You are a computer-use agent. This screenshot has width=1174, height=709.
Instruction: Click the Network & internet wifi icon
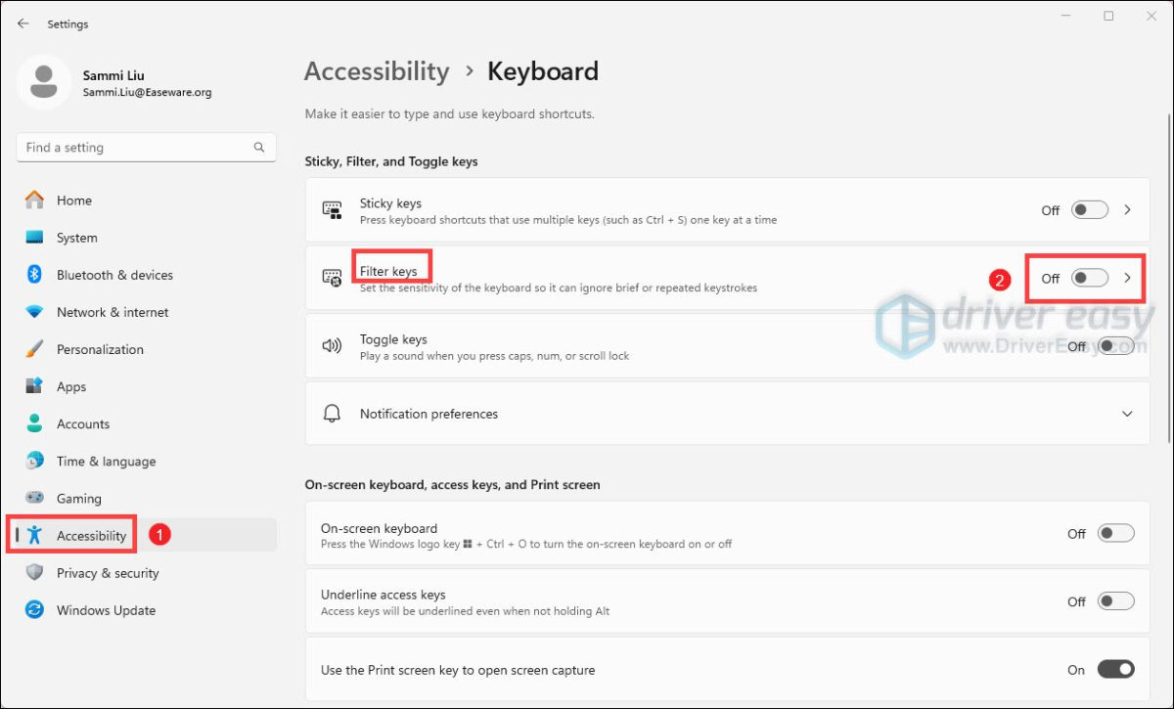[x=35, y=312]
